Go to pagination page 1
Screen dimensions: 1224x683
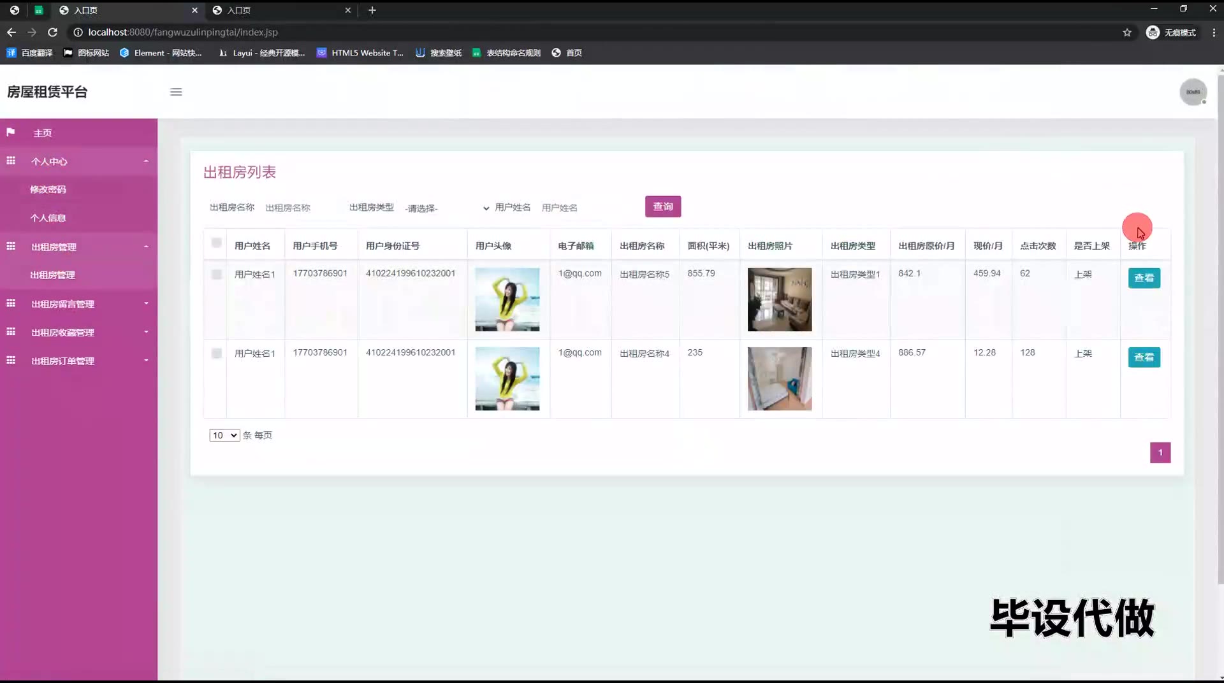point(1160,452)
